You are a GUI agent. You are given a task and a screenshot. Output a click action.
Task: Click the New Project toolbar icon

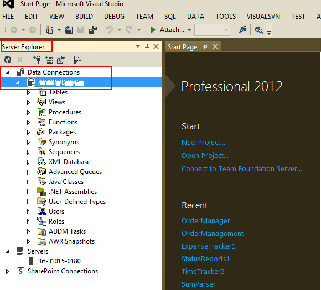[49, 30]
